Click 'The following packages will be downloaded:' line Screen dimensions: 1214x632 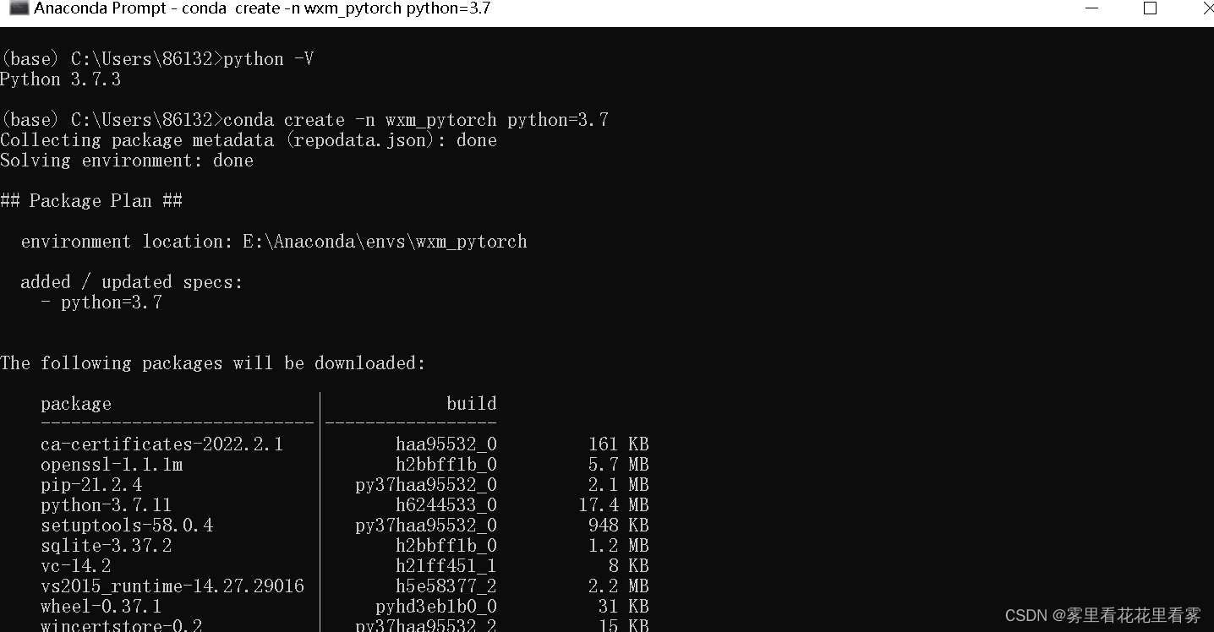pyautogui.click(x=213, y=363)
